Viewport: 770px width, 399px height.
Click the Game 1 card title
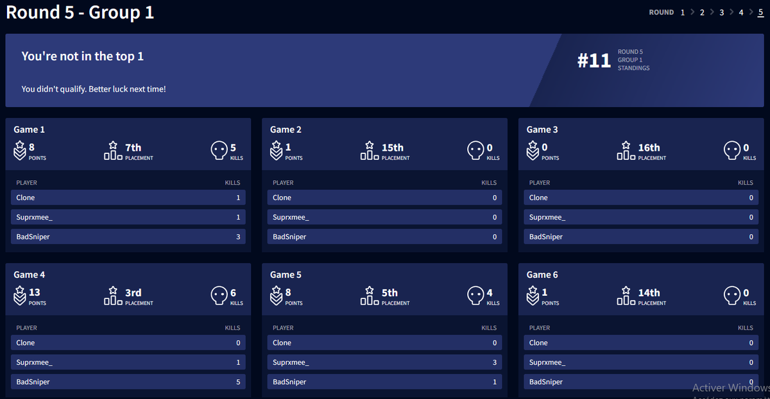coord(30,130)
